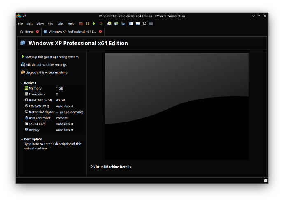Open the Help menu
The height and width of the screenshot is (202, 284).
tap(71, 24)
